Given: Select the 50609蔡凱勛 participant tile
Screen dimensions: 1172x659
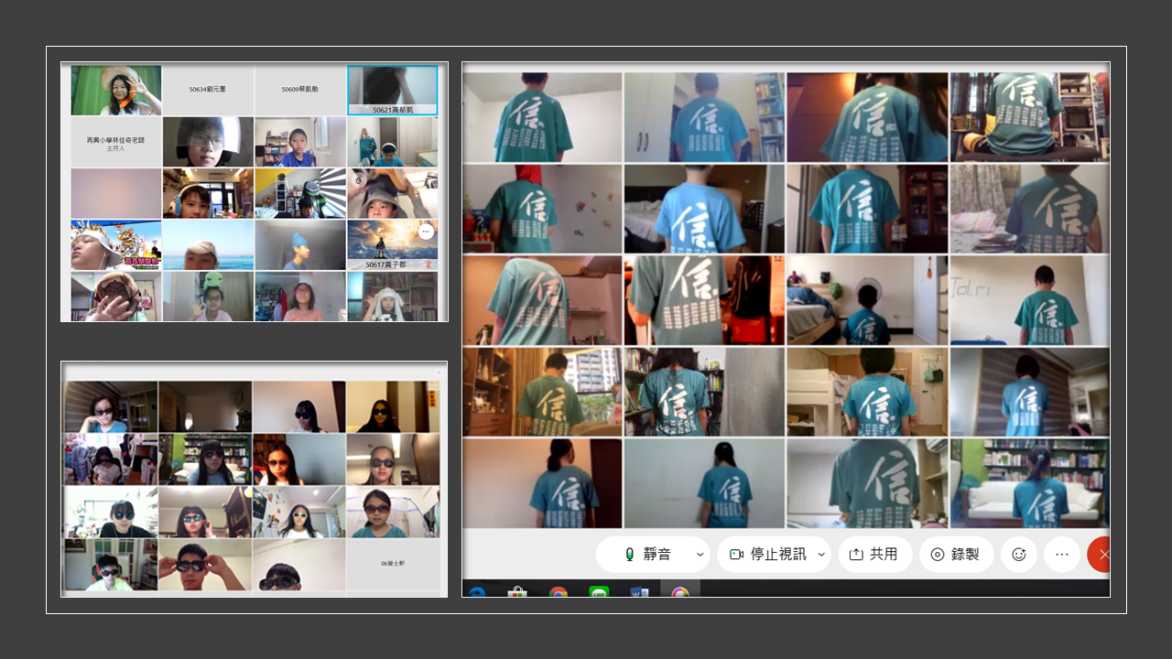Looking at the screenshot, I should (300, 91).
